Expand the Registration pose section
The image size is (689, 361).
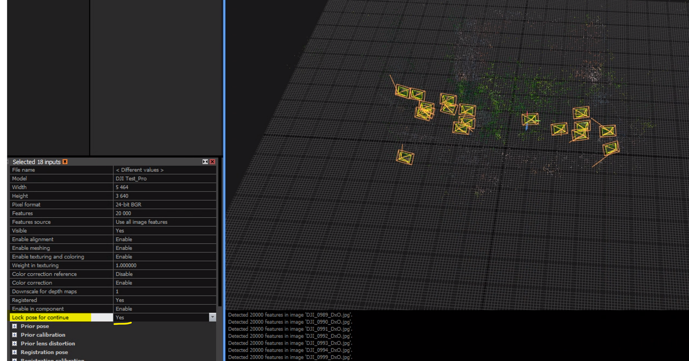pos(14,352)
